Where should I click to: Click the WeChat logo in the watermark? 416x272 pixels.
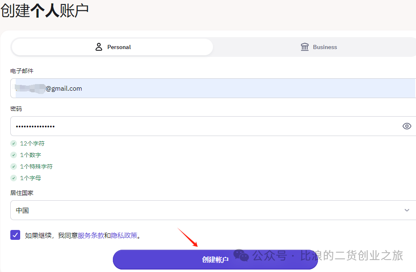pyautogui.click(x=241, y=256)
